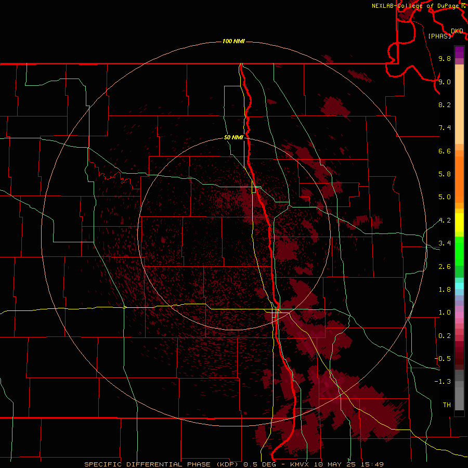Click the DKD label above the color scale
The image size is (468, 468).
pyautogui.click(x=457, y=31)
